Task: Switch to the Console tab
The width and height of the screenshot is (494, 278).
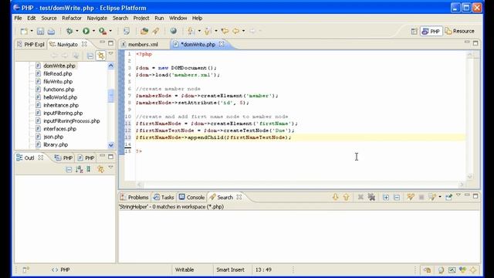Action: [191, 197]
